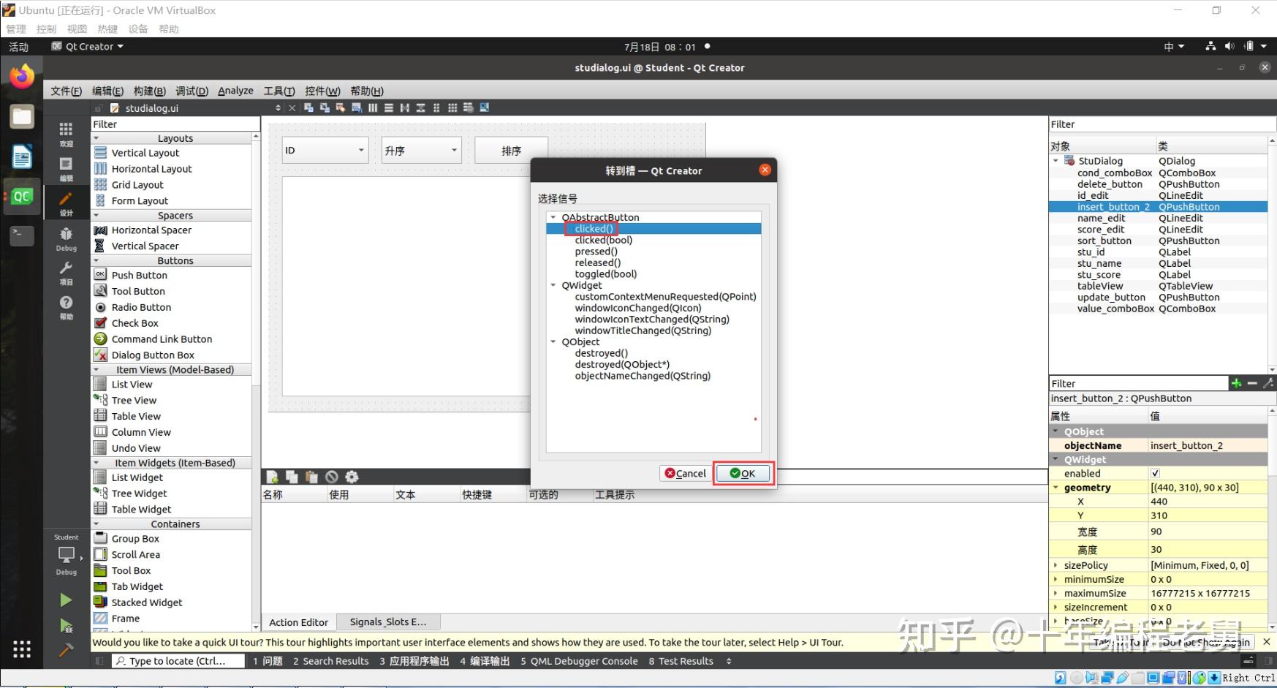The height and width of the screenshot is (688, 1277).
Task: Select the Edit Signals/Slots toolbar icon
Action: [325, 107]
